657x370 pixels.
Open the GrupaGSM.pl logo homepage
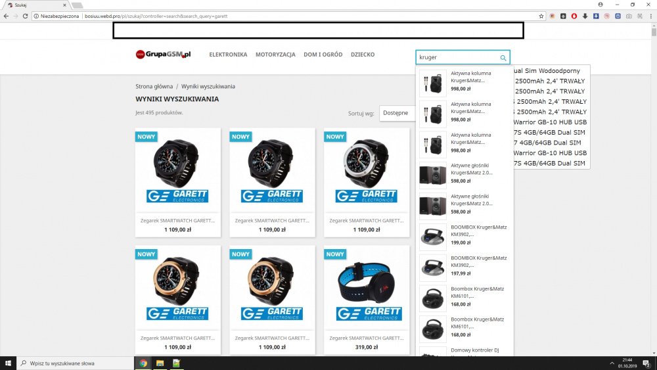[x=163, y=55]
